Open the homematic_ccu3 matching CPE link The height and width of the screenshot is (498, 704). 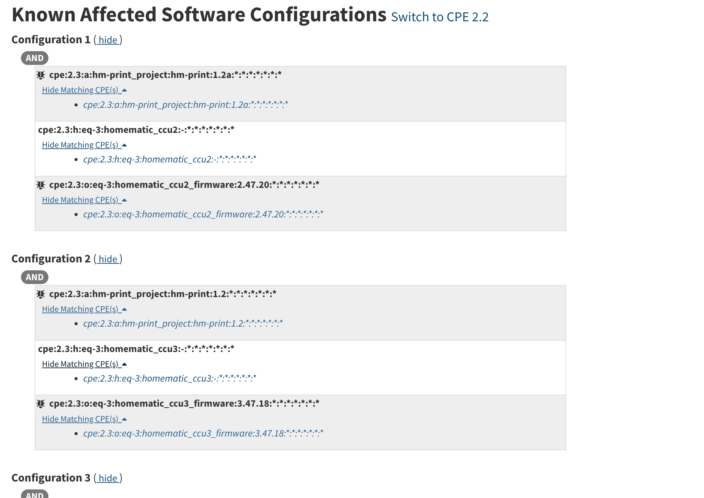[x=169, y=378]
